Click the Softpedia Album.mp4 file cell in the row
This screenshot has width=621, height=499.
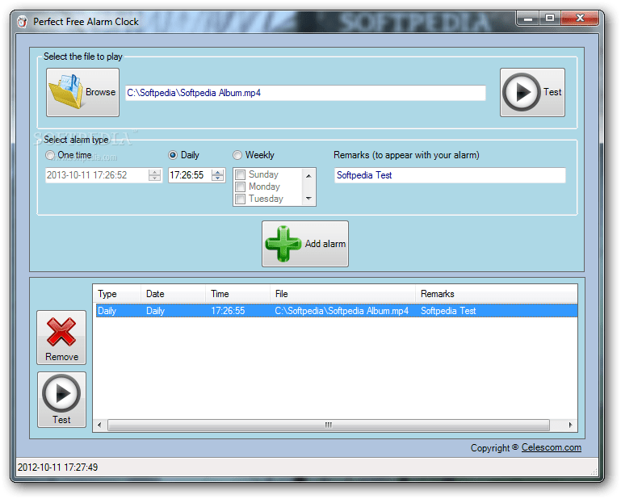(x=342, y=311)
